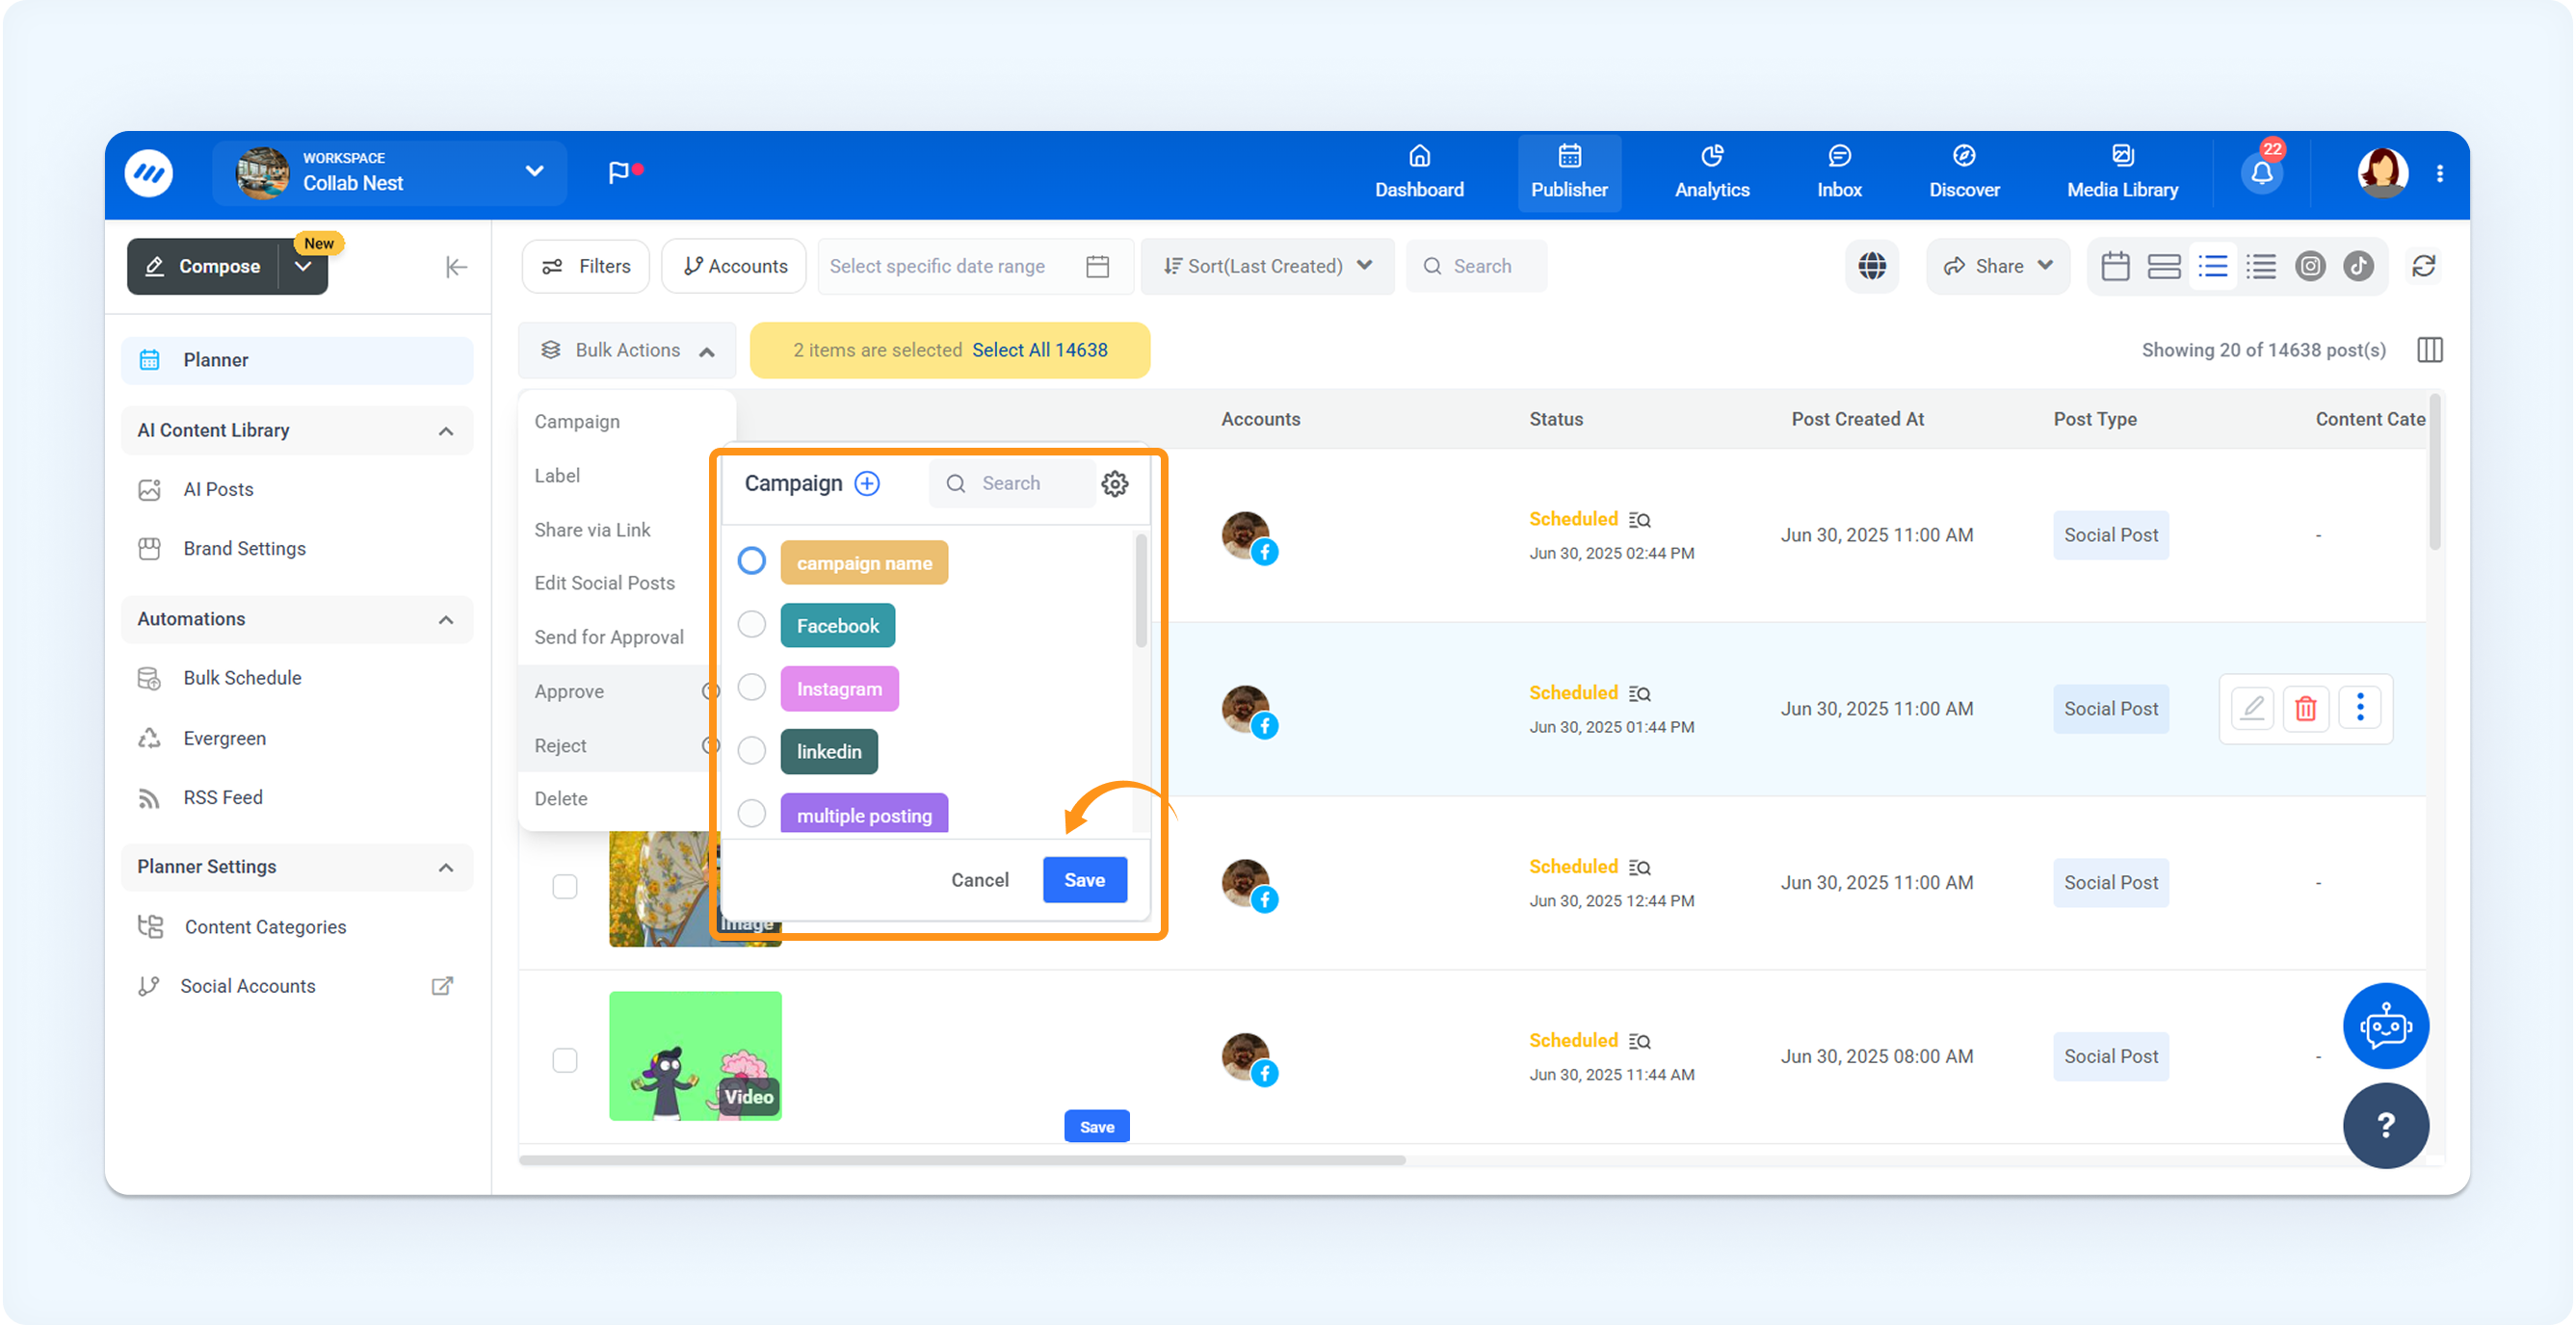Switch to feed card view
The height and width of the screenshot is (1325, 2576).
click(2164, 267)
